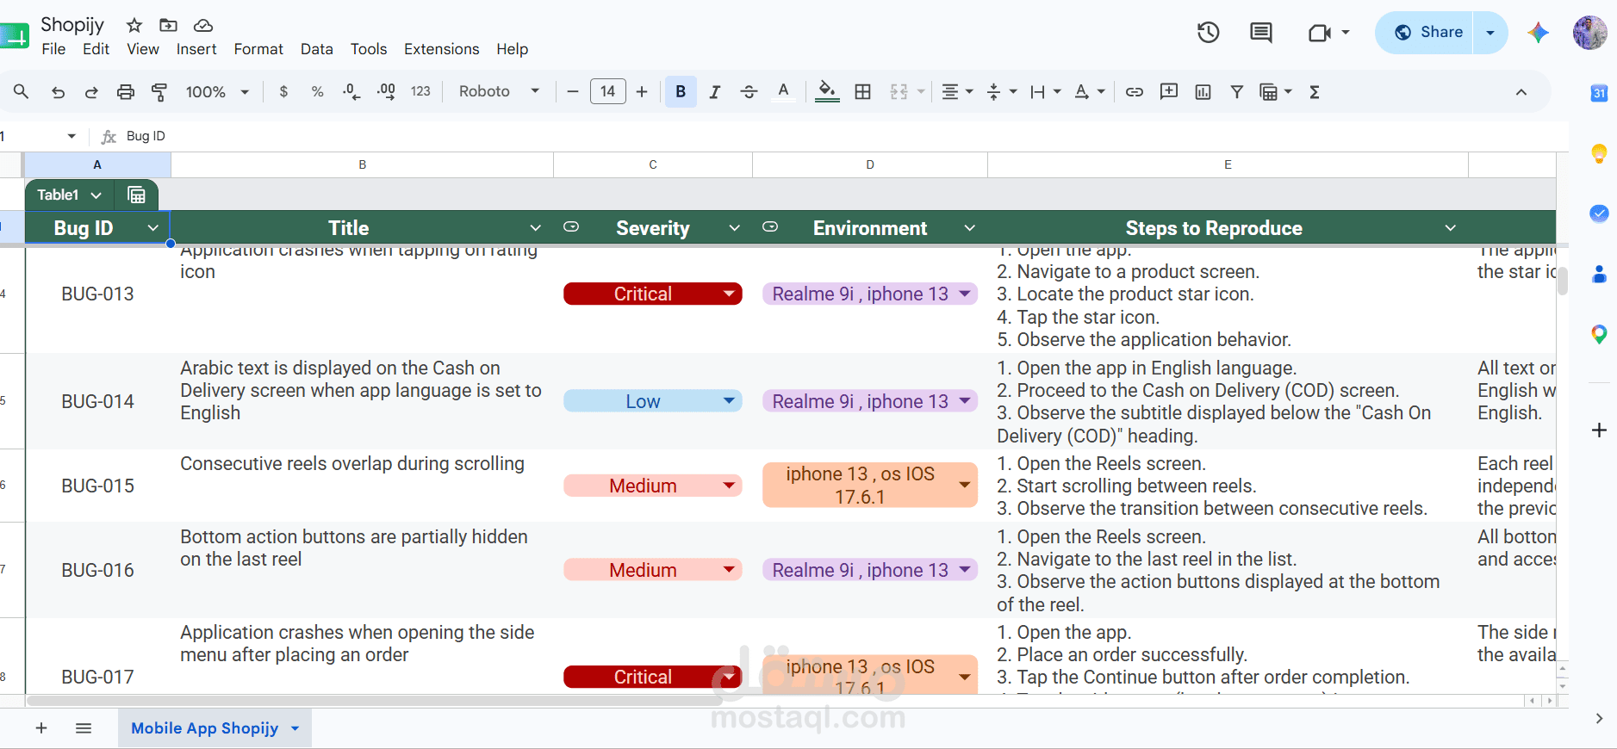Open the Bug ID column dropdown

(152, 228)
